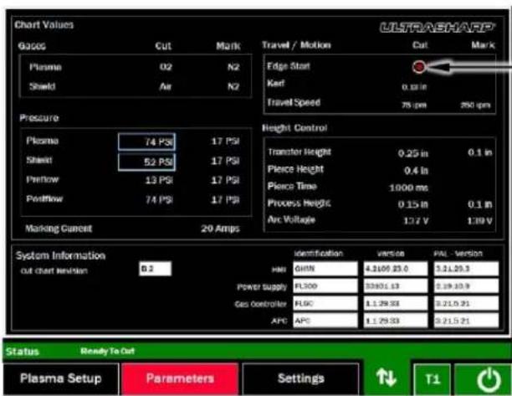The height and width of the screenshot is (396, 512).
Task: Select the Arc Voltage mark value
Action: point(479,221)
